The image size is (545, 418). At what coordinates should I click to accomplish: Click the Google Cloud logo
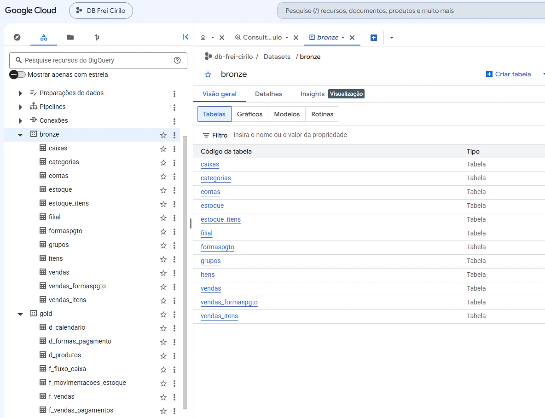tap(30, 11)
